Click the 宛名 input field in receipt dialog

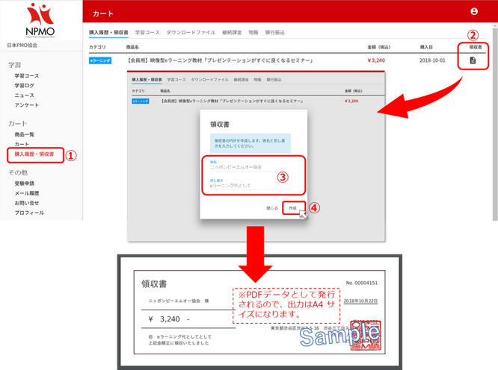[x=250, y=167]
